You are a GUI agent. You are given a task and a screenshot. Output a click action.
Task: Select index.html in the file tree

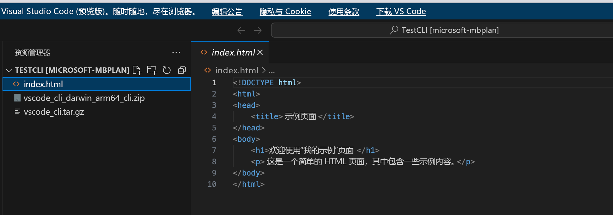(x=97, y=84)
